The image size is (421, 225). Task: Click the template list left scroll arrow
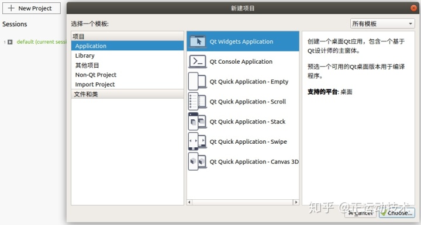pyautogui.click(x=189, y=202)
